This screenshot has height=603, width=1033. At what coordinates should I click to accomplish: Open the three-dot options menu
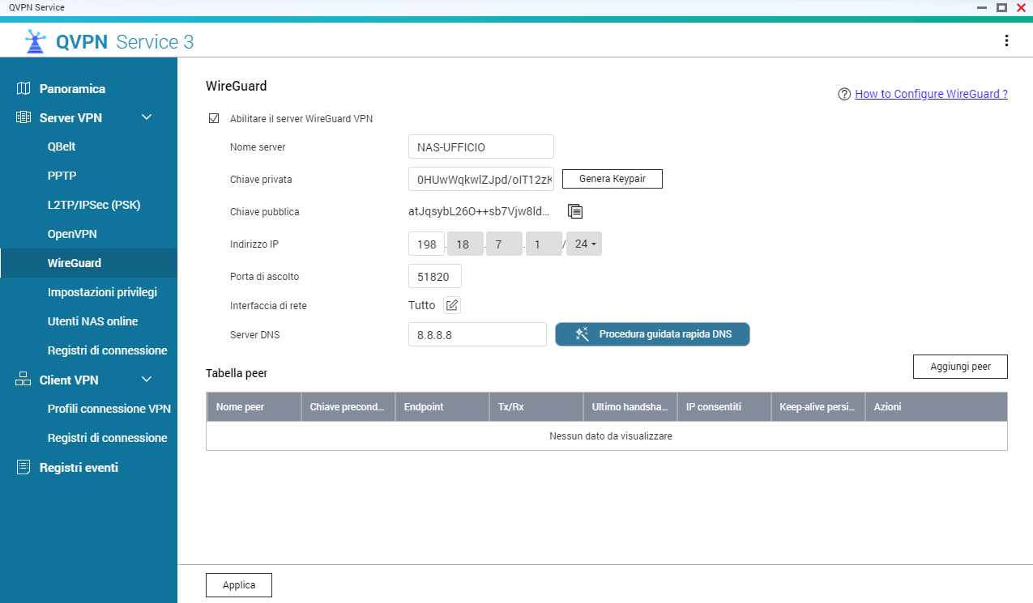(1006, 40)
